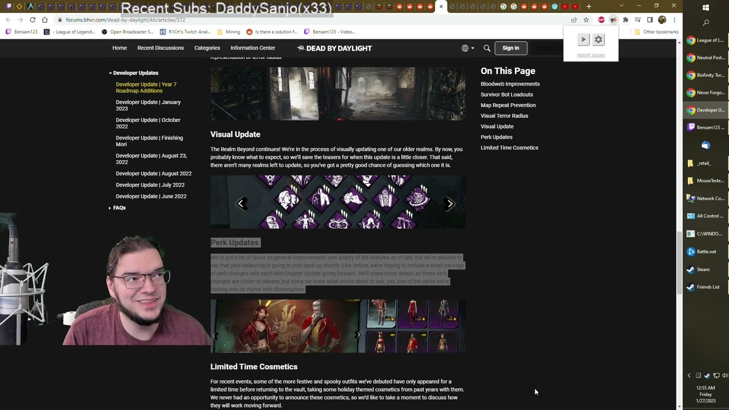Open the volume icon in system tray

(724, 375)
